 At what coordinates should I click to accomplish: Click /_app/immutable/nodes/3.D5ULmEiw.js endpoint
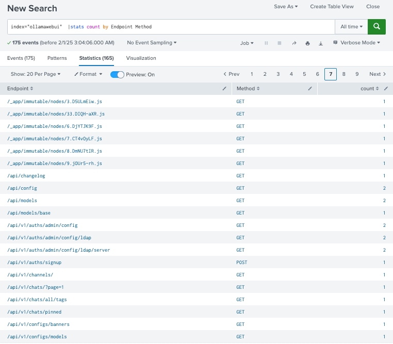tap(55, 102)
